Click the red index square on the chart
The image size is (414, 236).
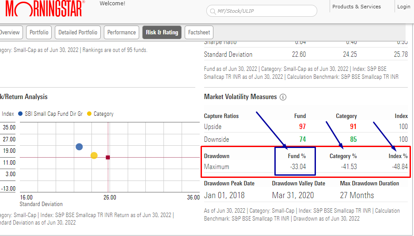tap(108, 157)
